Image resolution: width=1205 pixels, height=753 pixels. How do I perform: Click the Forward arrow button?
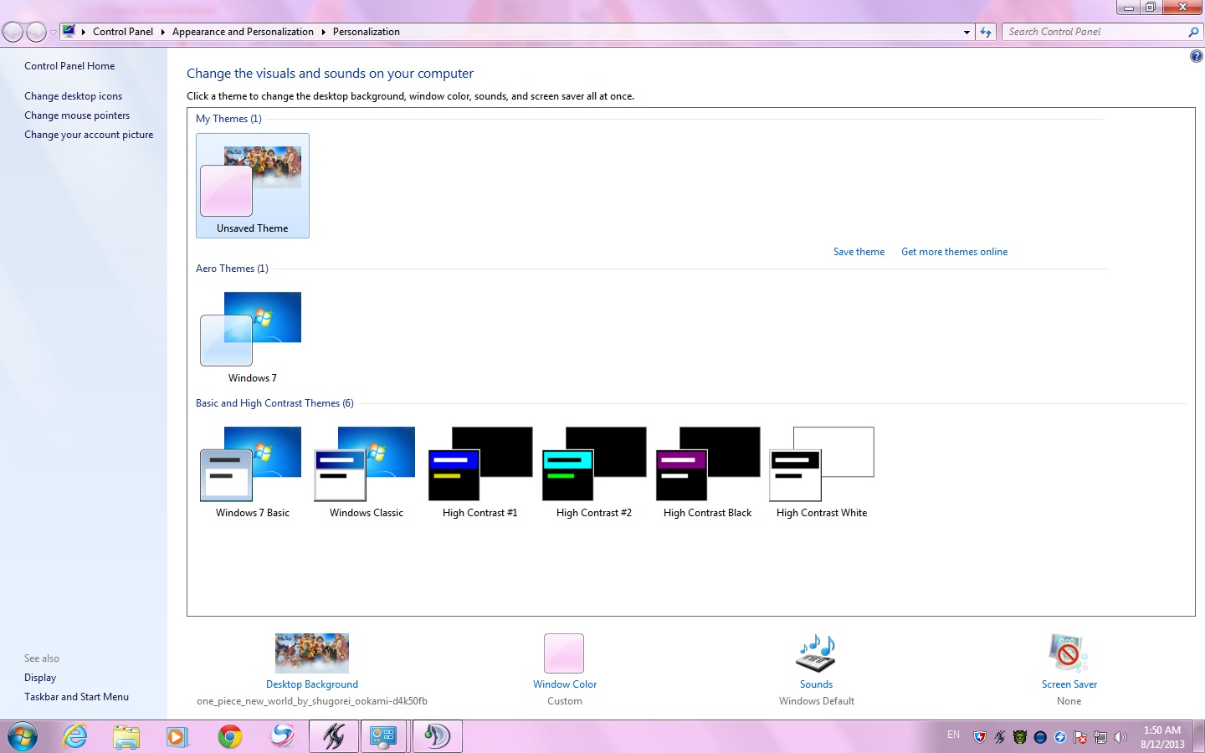(x=36, y=32)
